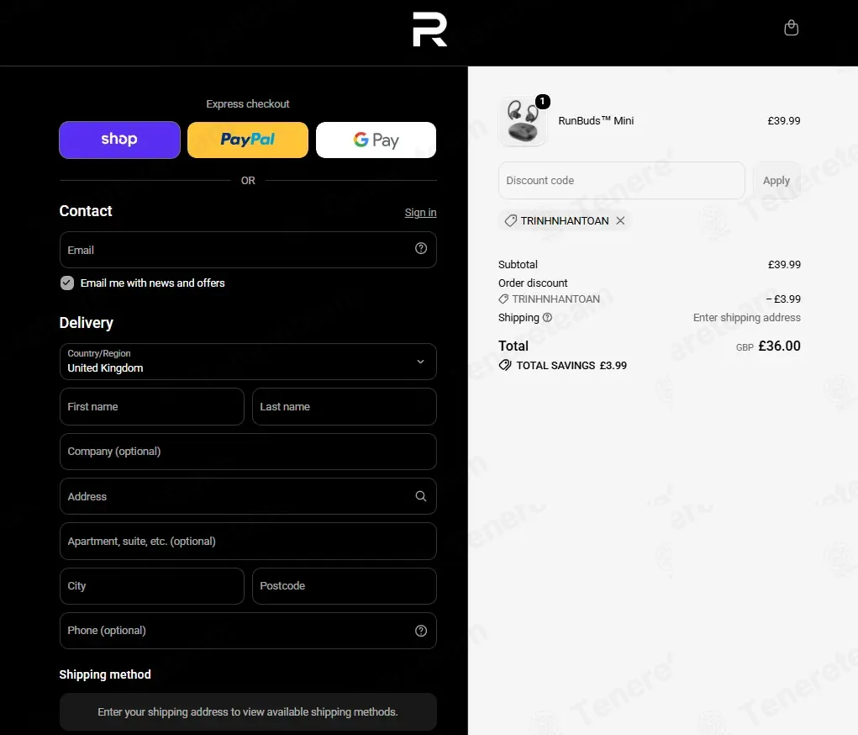Focus the Discount code field
The image size is (858, 735).
[x=622, y=181]
